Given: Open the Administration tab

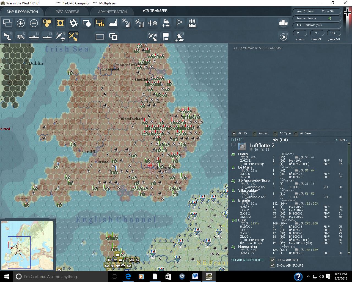Looking at the screenshot, I should (112, 12).
